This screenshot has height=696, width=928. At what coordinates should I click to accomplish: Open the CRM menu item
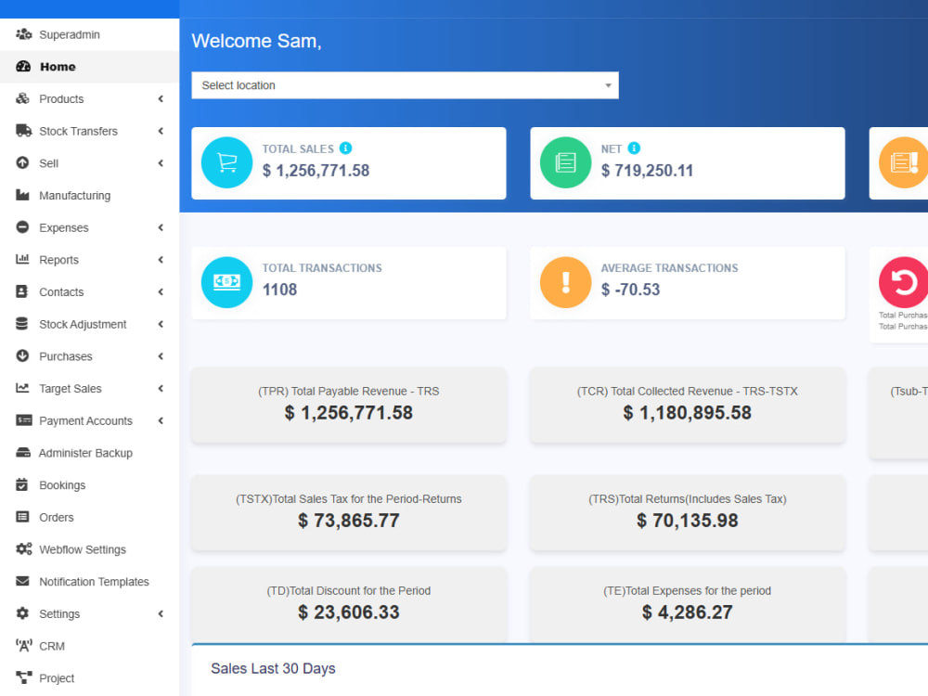click(x=89, y=645)
